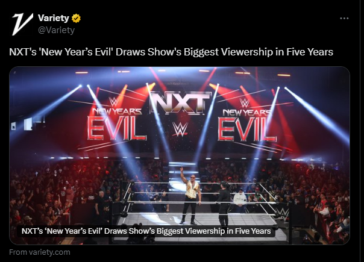Open the article caption overlay on the card

146,231
